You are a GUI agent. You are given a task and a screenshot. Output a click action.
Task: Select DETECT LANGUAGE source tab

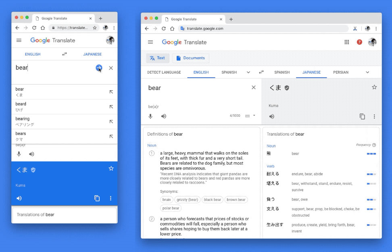[164, 72]
